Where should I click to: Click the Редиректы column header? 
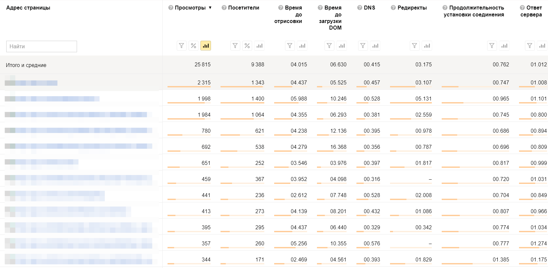pos(412,8)
